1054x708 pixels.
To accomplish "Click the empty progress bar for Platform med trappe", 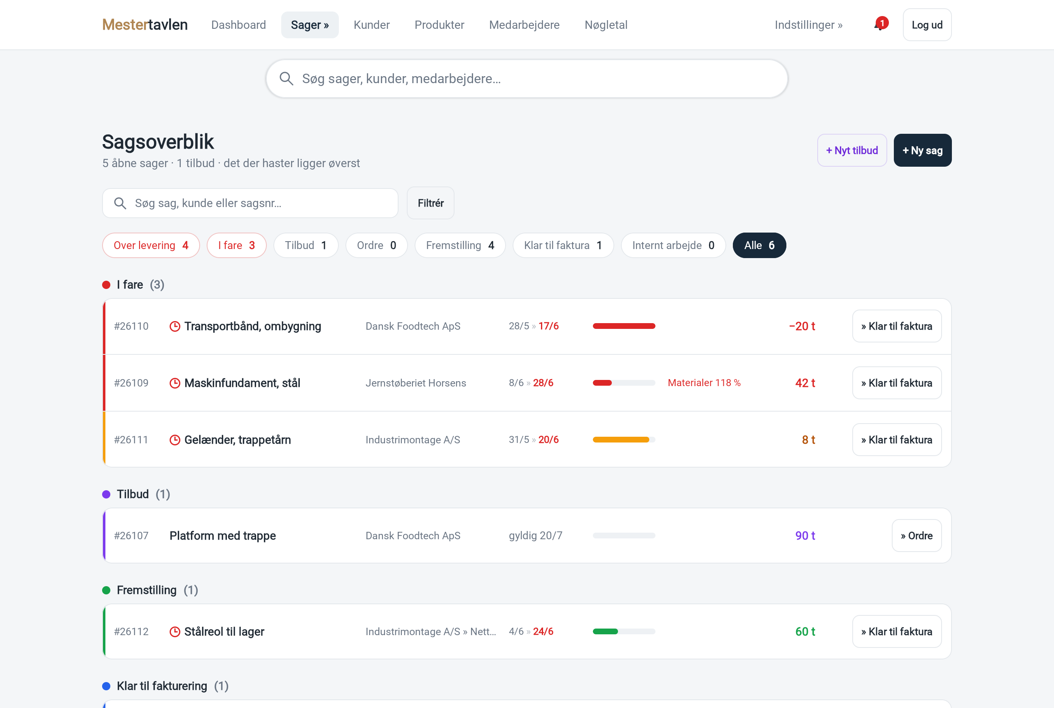I will tap(624, 536).
